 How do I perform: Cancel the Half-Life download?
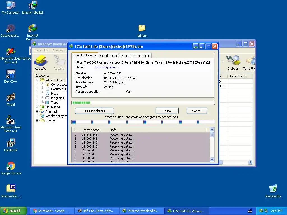click(196, 111)
